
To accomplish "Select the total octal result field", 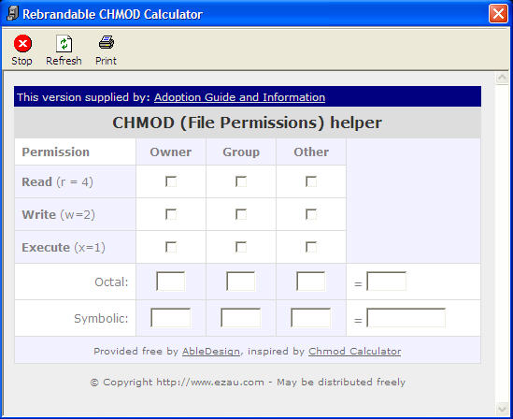I will tap(387, 282).
